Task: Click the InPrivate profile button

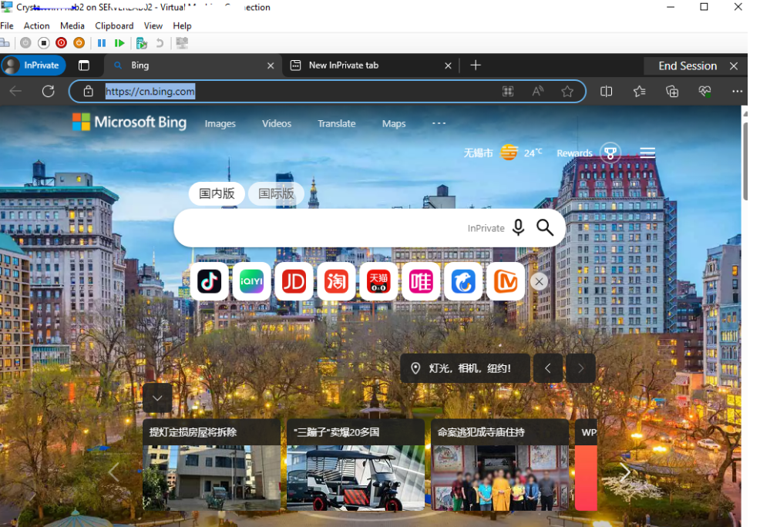Action: (33, 65)
